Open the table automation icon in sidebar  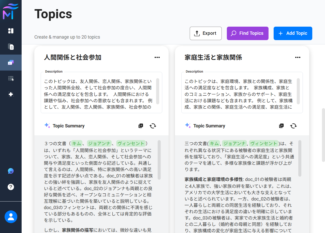(11, 79)
